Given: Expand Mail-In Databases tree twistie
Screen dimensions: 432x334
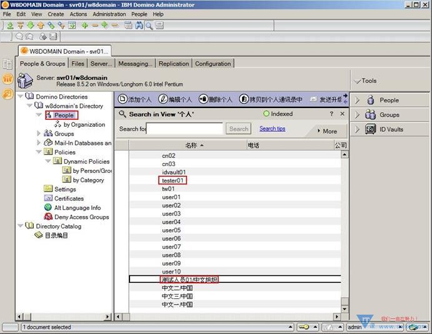Looking at the screenshot, I should click(x=39, y=143).
